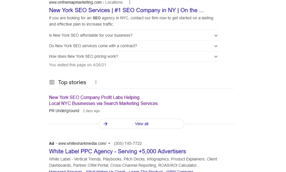Click the whitesharkmedia.com ad URL
The image size is (286, 172).
click(82, 143)
